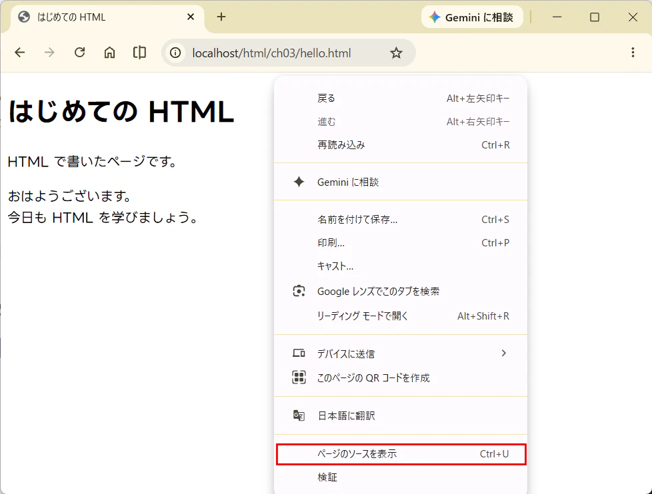The height and width of the screenshot is (494, 652).
Task: Select 日本語に翻訳 in the menu
Action: (x=401, y=415)
